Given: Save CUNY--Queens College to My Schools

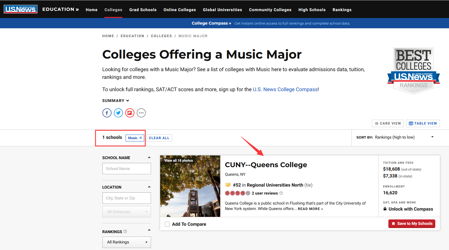Looking at the screenshot, I should 412,224.
